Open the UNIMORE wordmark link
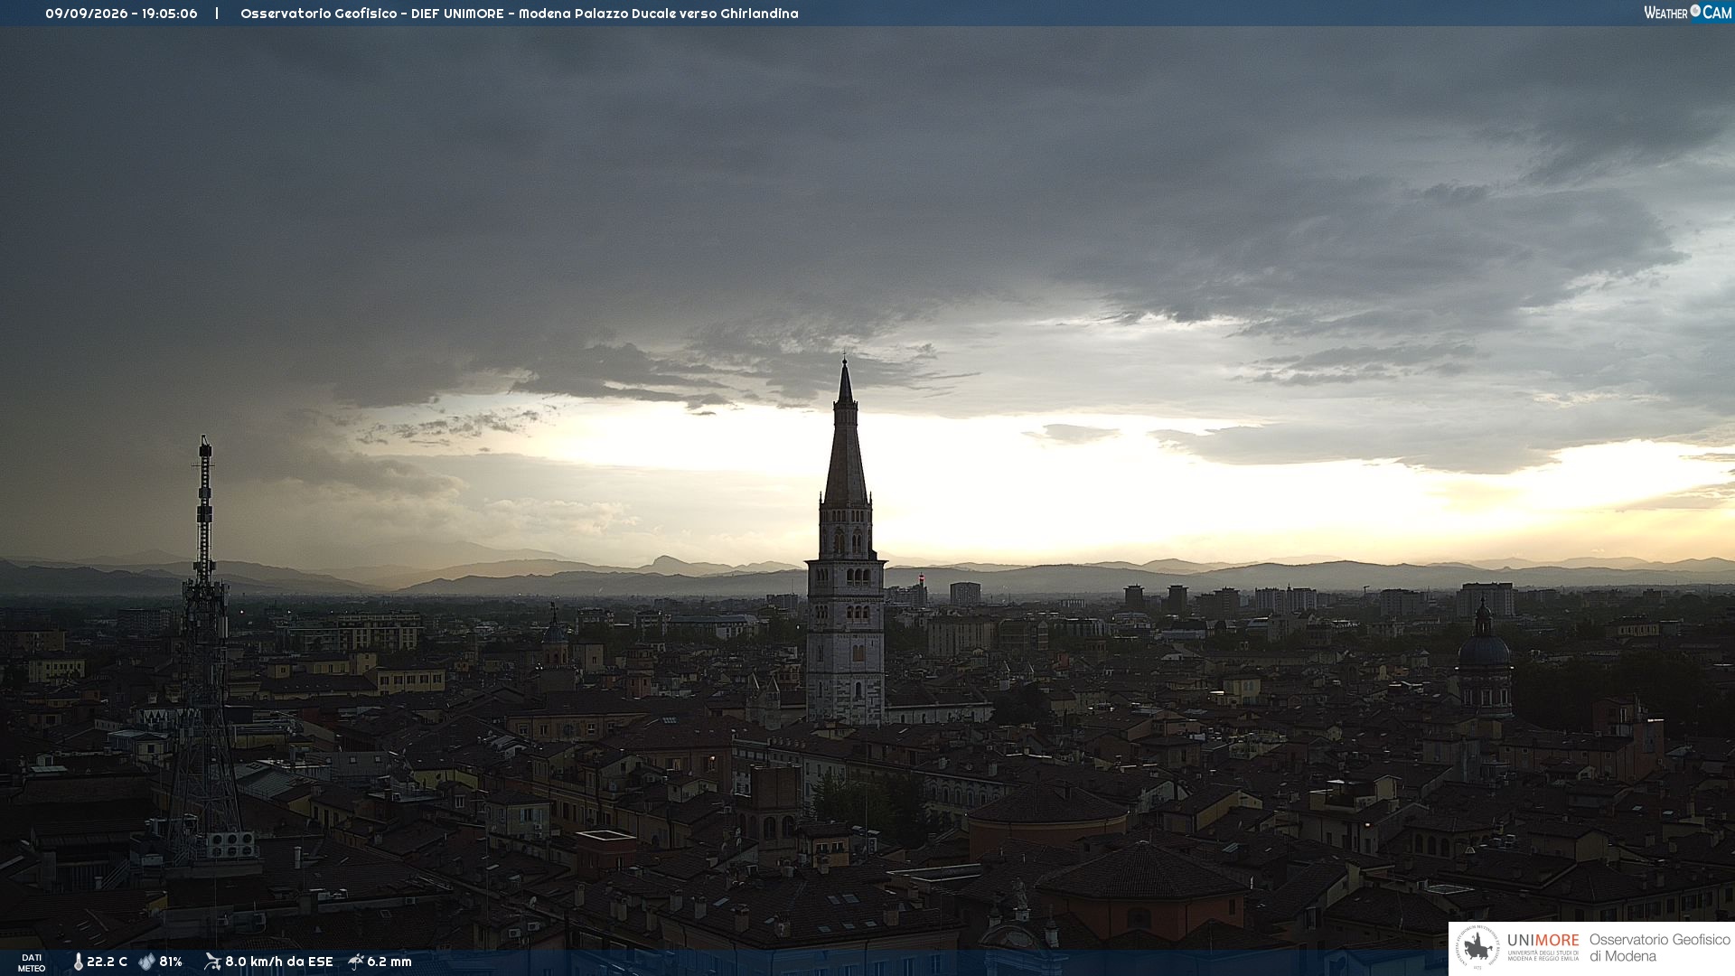 click(x=1543, y=941)
